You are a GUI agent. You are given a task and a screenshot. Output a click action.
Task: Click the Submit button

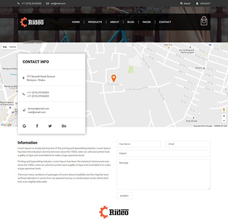pos(124,196)
